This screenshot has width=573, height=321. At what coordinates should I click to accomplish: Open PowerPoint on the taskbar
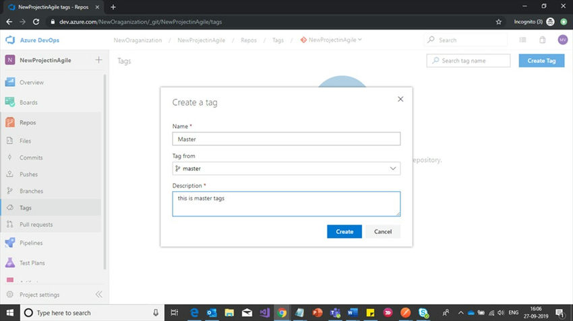click(318, 313)
